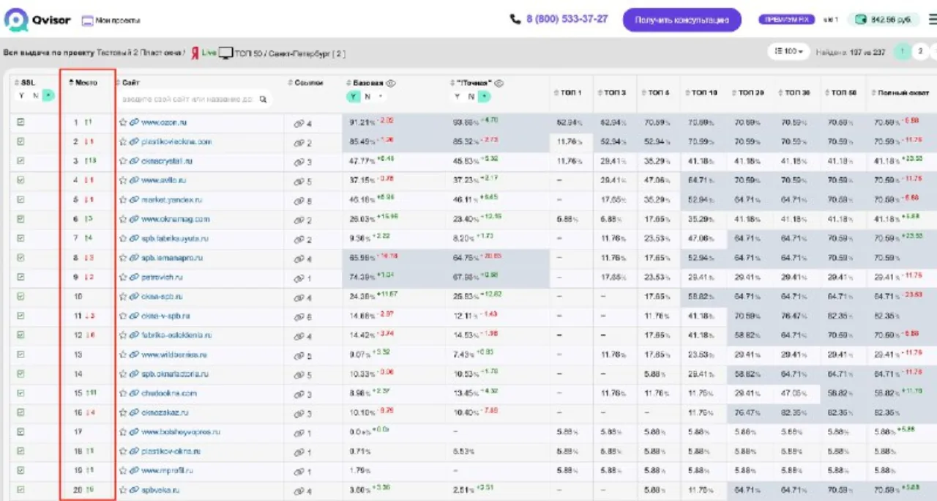
Task: Click the site search input field
Action: click(194, 99)
